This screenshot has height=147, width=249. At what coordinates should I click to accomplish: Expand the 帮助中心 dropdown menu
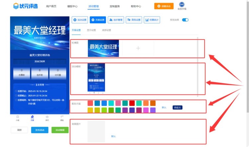(136, 6)
